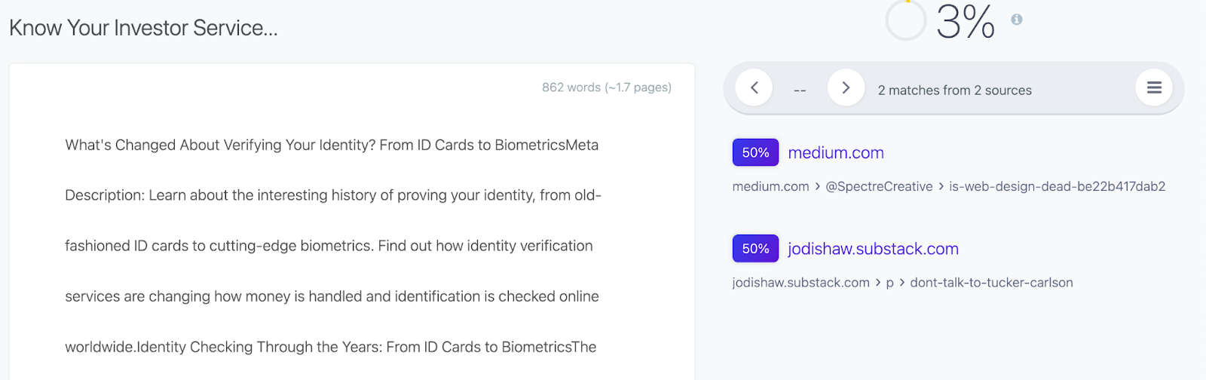Click the 50% badge beside jodishaw.substack.com
This screenshot has height=380, width=1206.
pos(755,249)
